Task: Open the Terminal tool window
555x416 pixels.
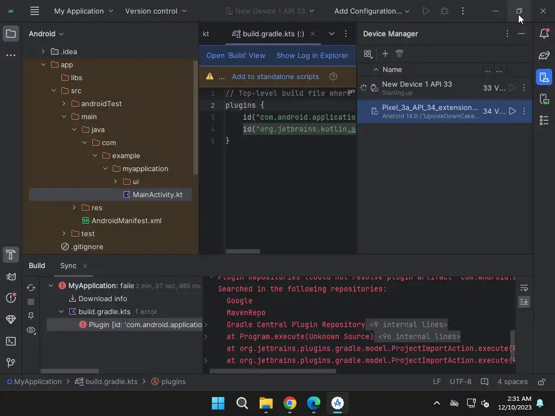Action: click(11, 341)
